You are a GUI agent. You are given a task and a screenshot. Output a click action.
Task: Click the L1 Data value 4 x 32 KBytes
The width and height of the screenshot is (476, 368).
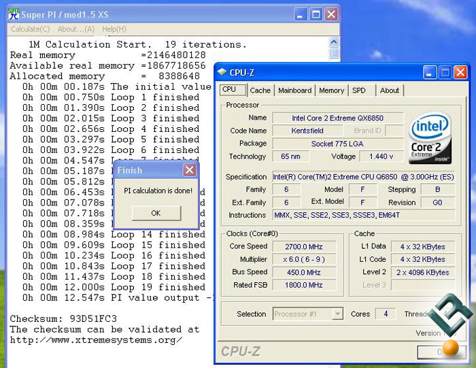tap(422, 246)
